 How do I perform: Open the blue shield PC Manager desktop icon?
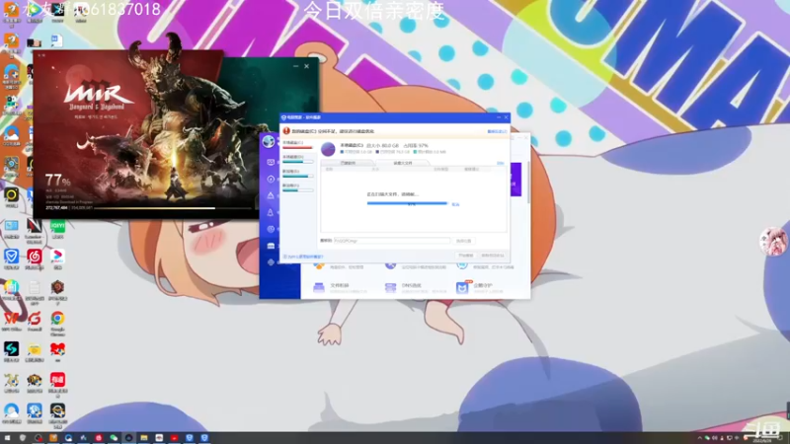[11, 257]
